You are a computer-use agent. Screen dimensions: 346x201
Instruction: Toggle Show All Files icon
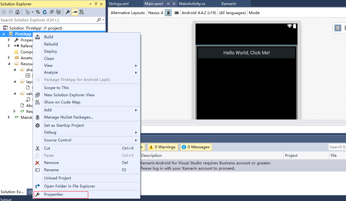(59, 12)
